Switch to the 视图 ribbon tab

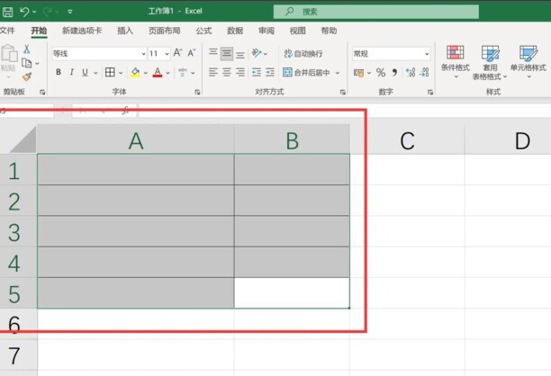point(298,31)
